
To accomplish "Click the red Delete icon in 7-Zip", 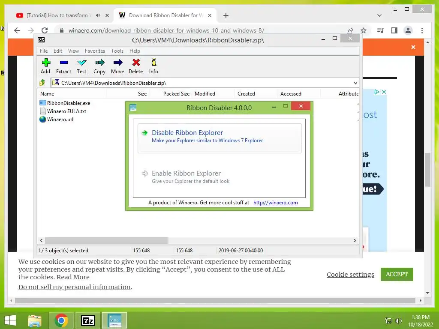I will click(x=136, y=66).
